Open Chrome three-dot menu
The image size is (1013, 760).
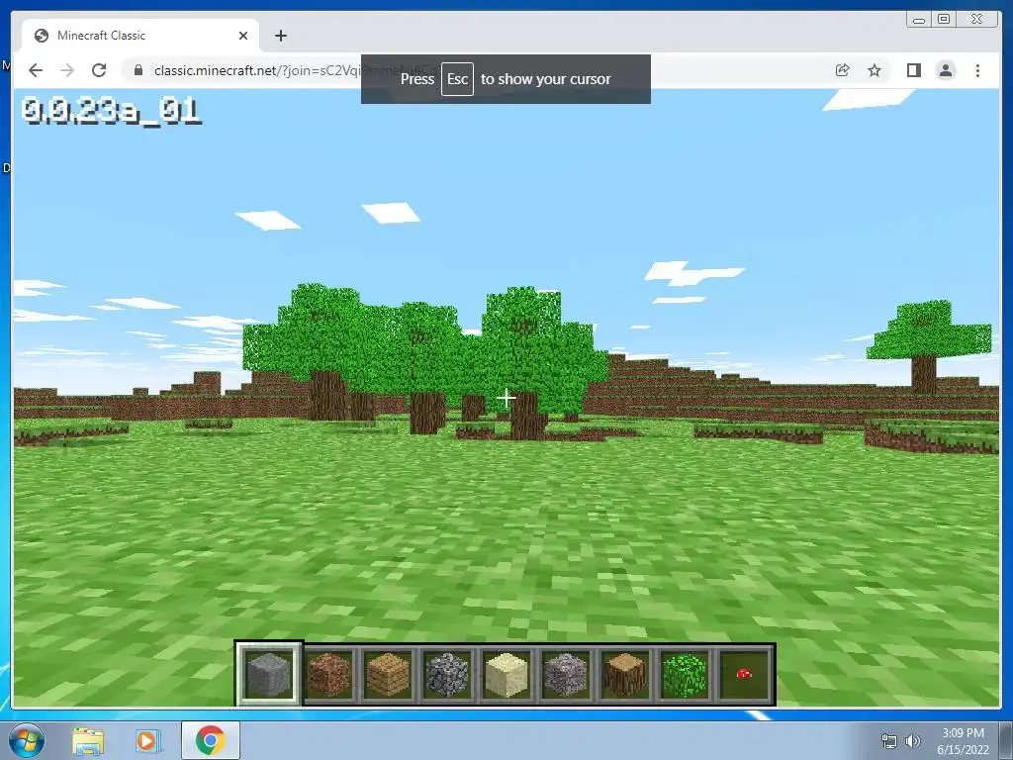[x=977, y=70]
